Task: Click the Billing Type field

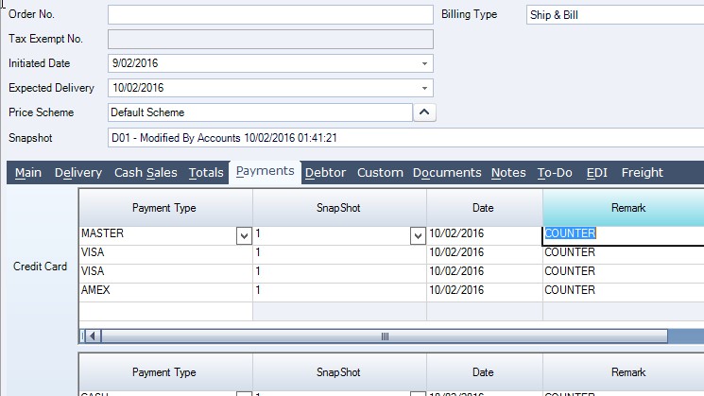Action: [614, 14]
